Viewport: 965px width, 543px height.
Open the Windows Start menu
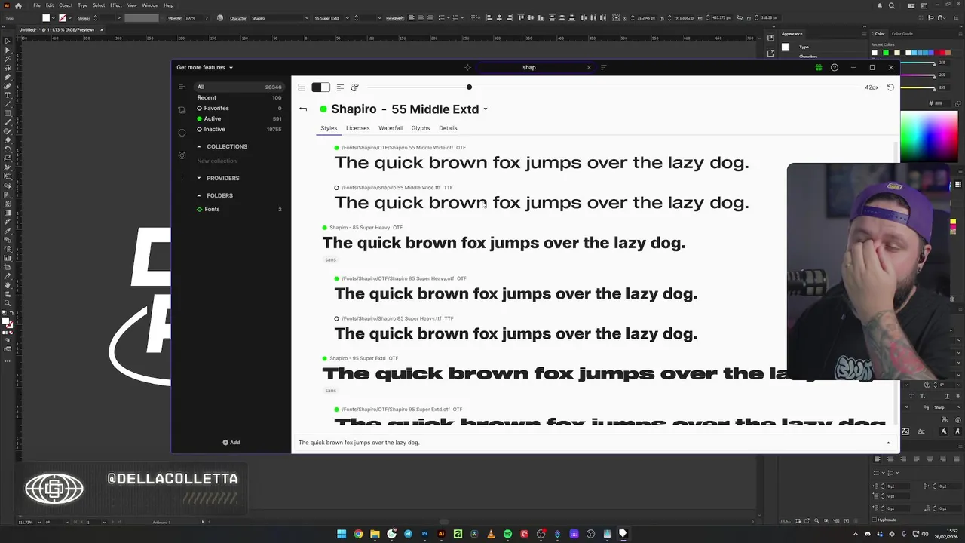click(x=342, y=534)
